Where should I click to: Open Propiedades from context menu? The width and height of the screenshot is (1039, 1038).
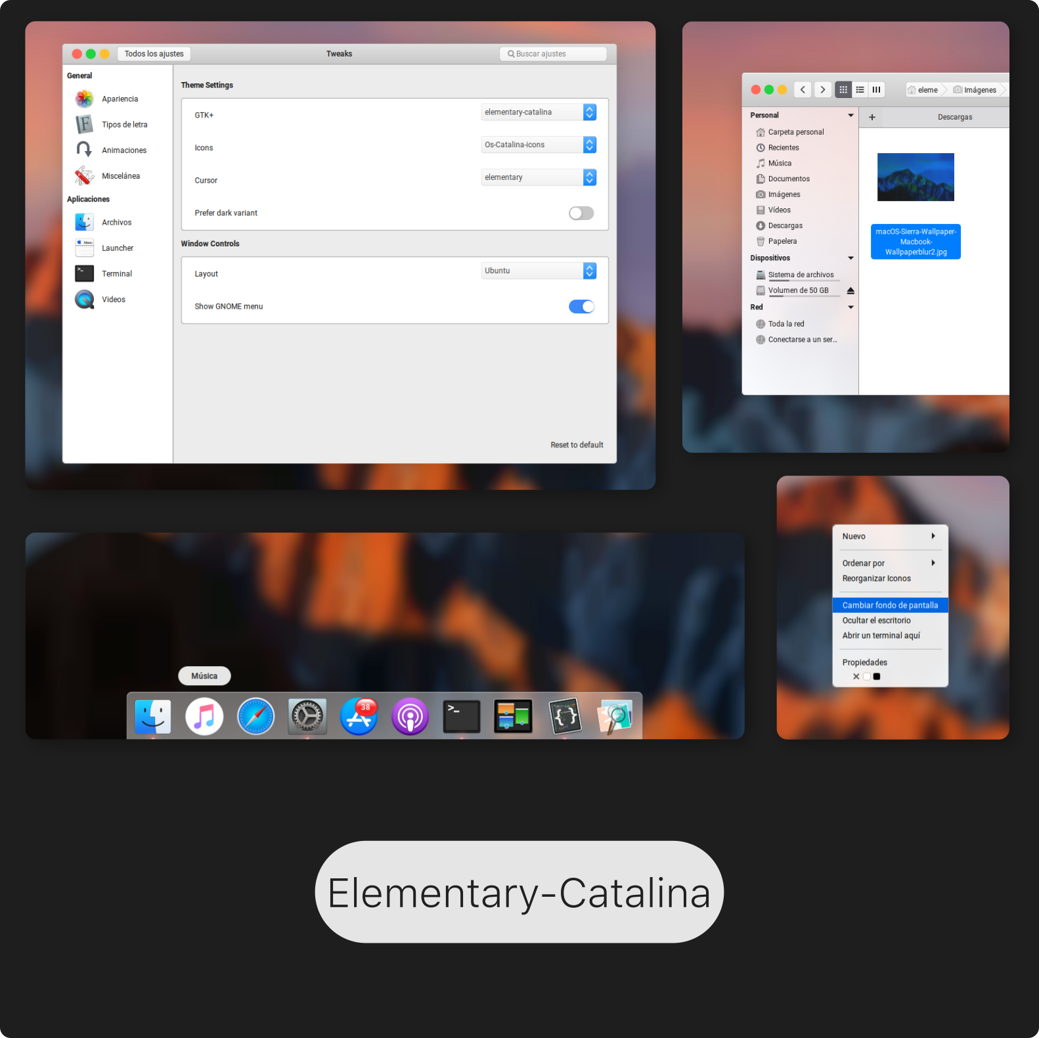[890, 662]
